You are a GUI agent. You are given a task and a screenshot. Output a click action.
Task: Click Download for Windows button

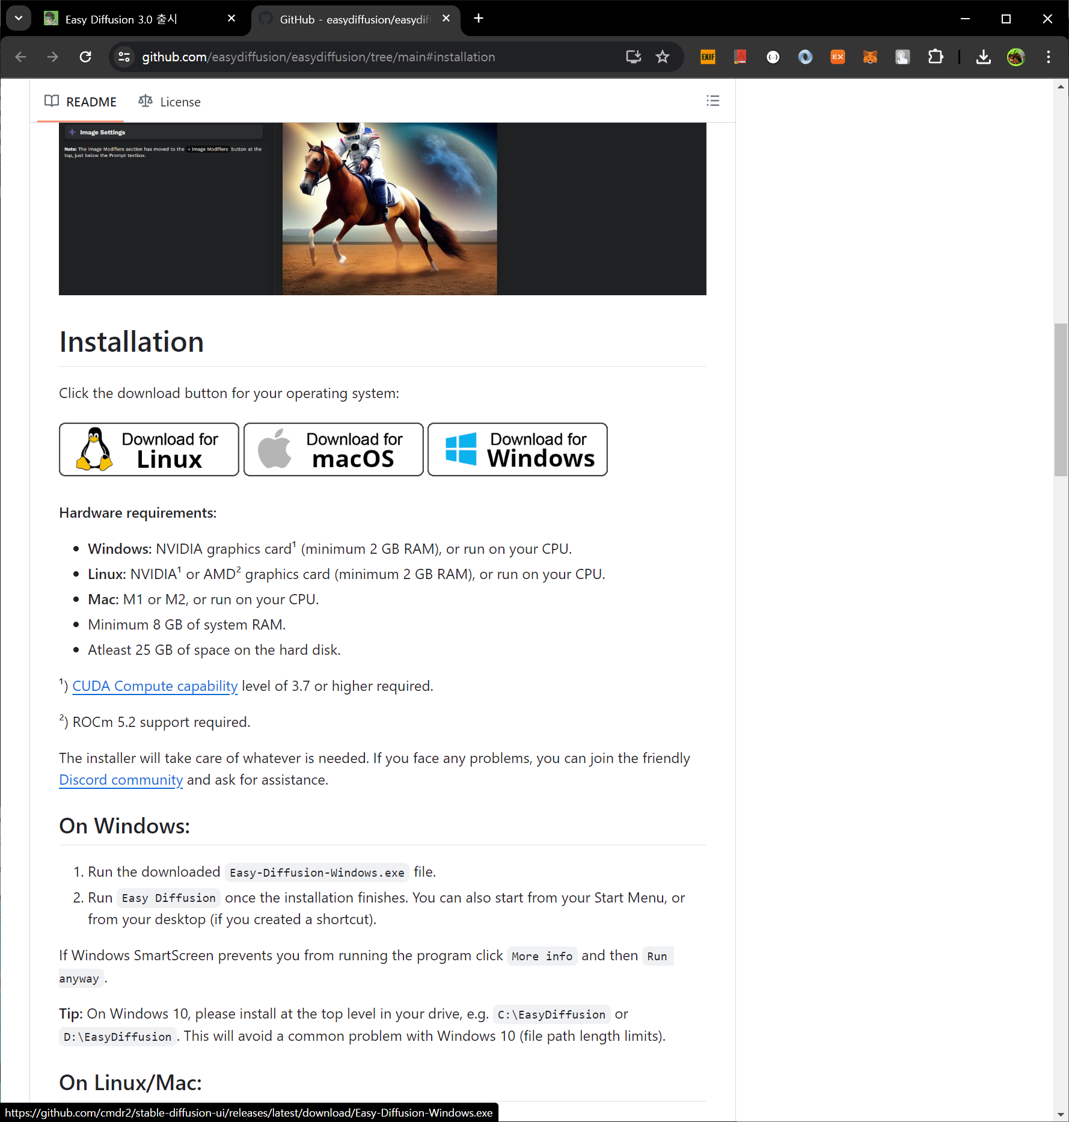pos(518,449)
